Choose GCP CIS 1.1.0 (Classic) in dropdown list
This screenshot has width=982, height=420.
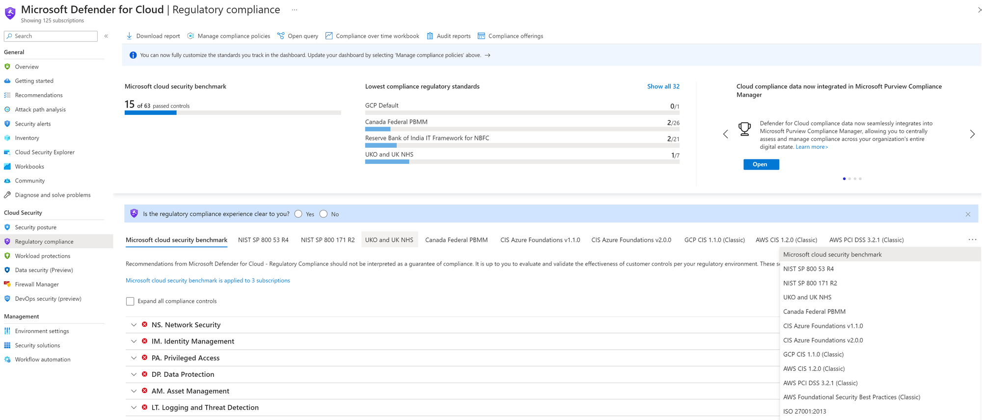click(x=880, y=354)
